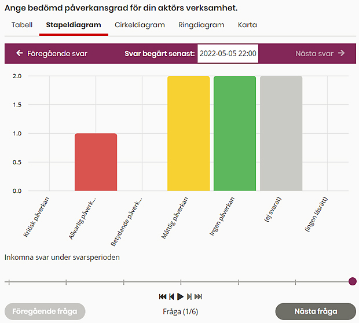Image resolution: width=359 pixels, height=323 pixels.
Task: Click the Föregående svar left arrow
Action: 20,53
